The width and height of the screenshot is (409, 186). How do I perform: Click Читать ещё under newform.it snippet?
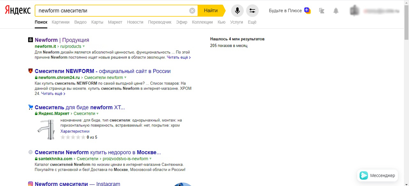[179, 58]
